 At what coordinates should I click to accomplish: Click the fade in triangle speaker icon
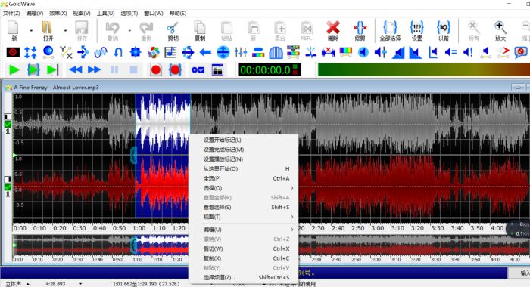pyautogui.click(x=398, y=53)
